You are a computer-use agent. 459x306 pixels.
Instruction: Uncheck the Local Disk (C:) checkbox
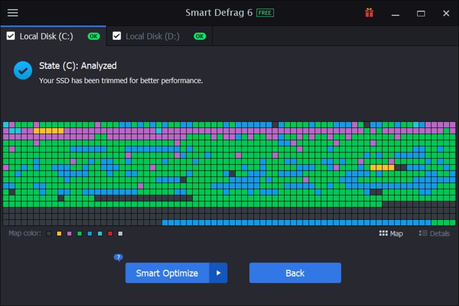point(11,36)
